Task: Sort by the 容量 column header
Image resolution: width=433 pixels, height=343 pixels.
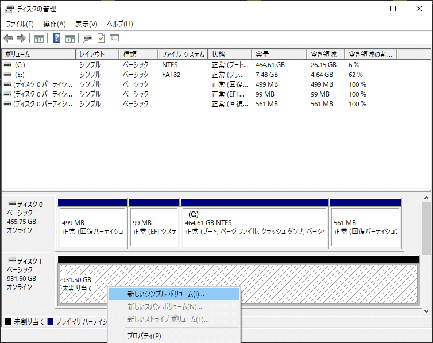Action: (280, 54)
